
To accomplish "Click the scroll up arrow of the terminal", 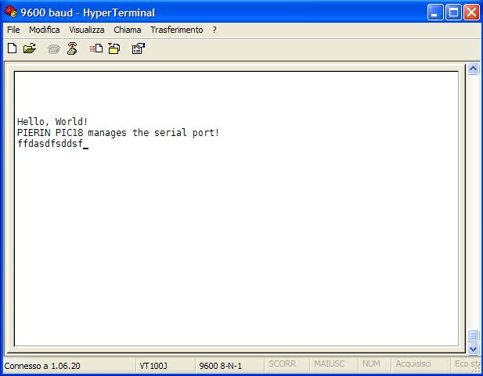I will (473, 69).
